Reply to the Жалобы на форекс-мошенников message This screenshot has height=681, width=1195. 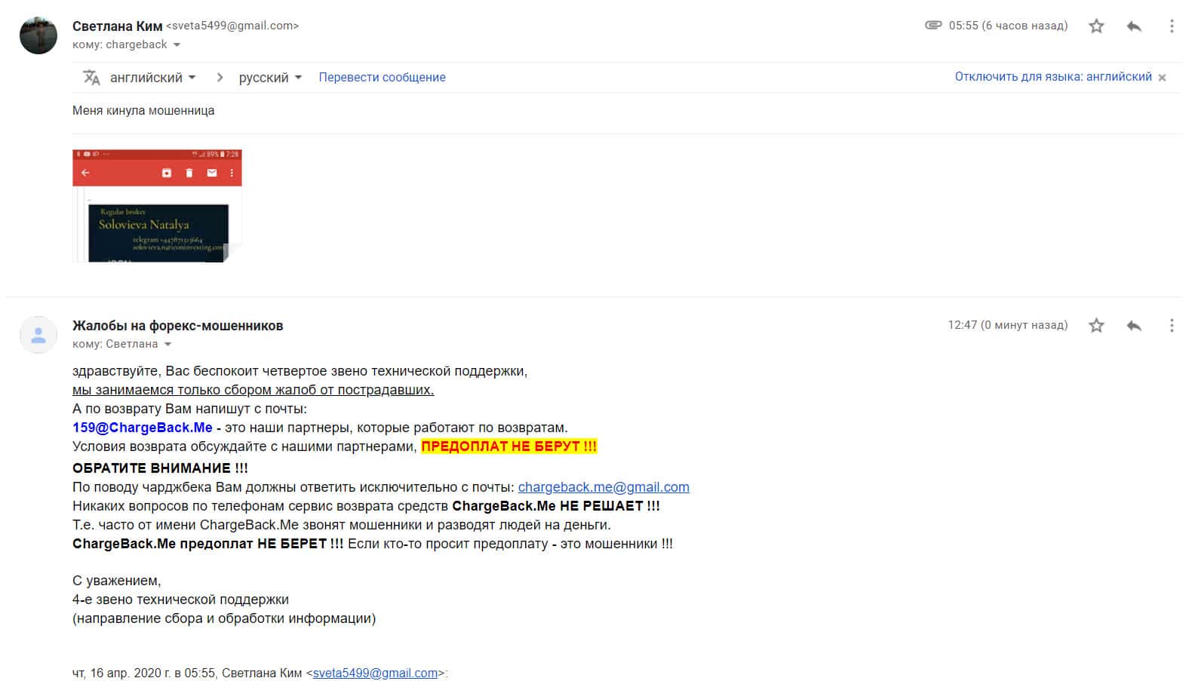1133,326
